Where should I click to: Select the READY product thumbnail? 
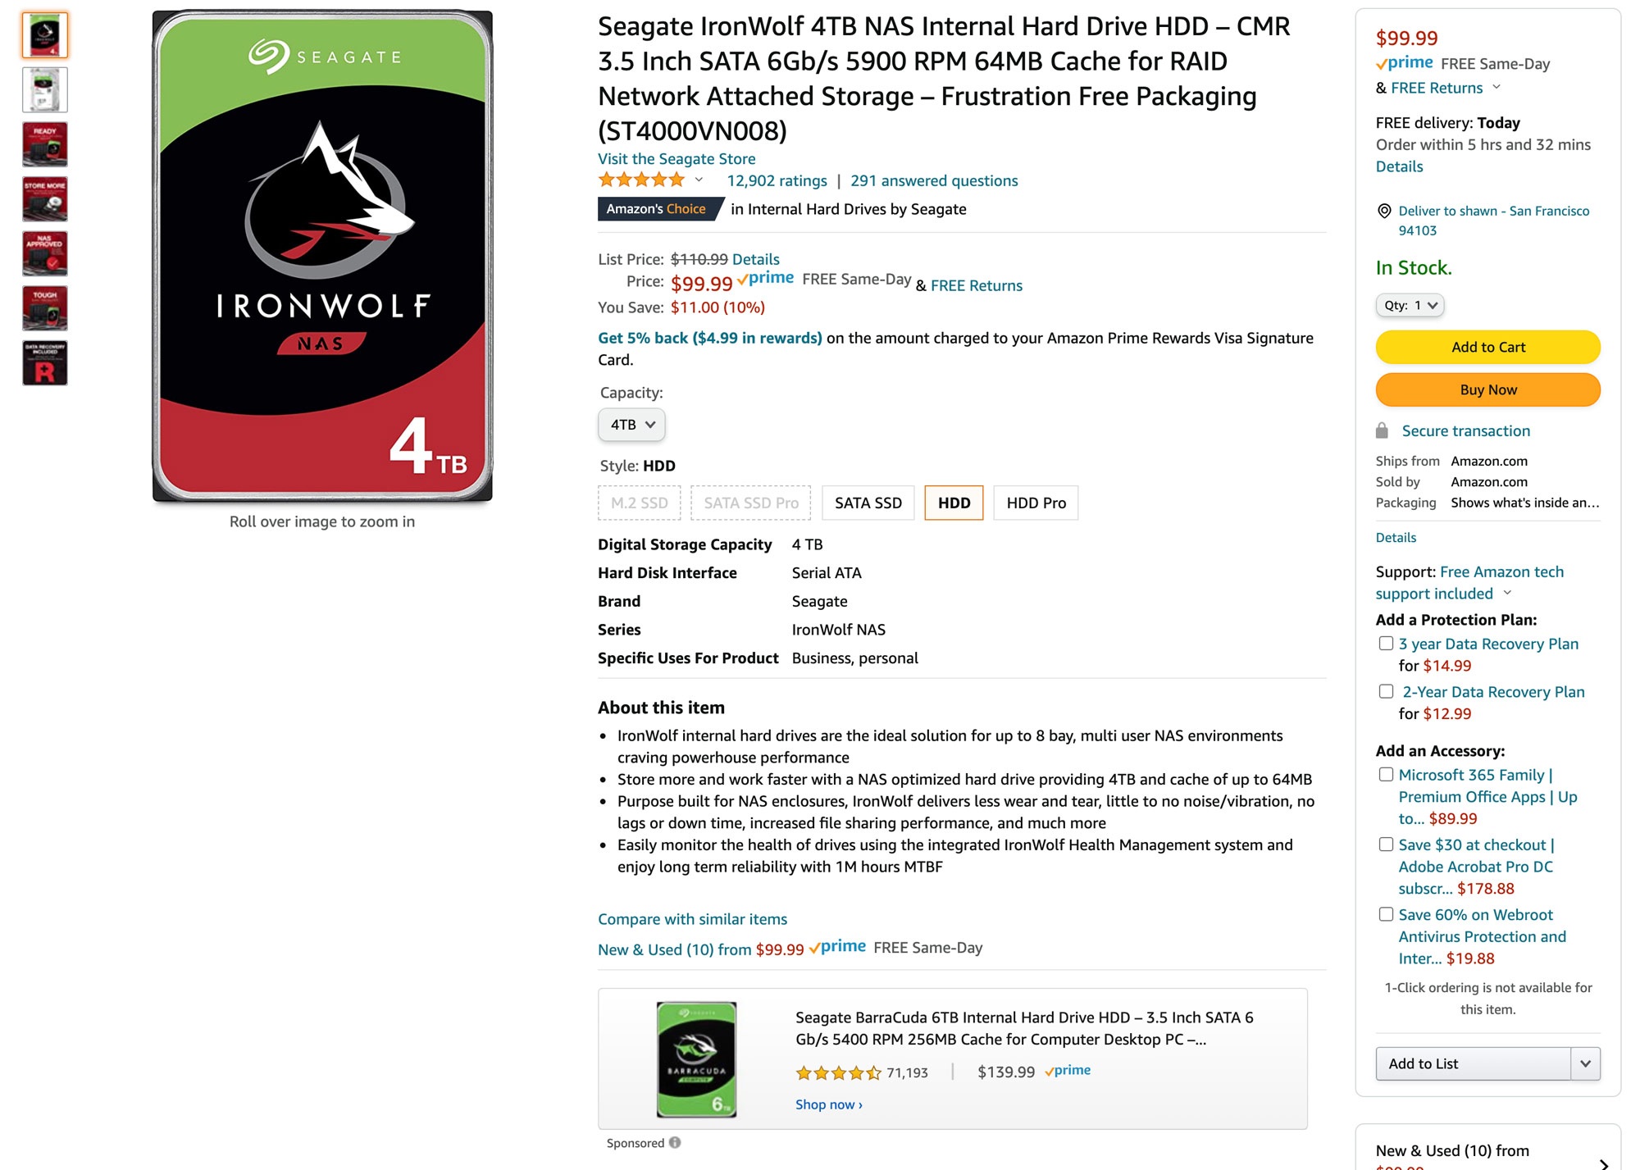click(x=45, y=144)
